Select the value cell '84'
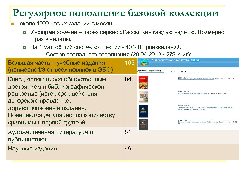Viewport: 239px width, 179px height. point(130,101)
